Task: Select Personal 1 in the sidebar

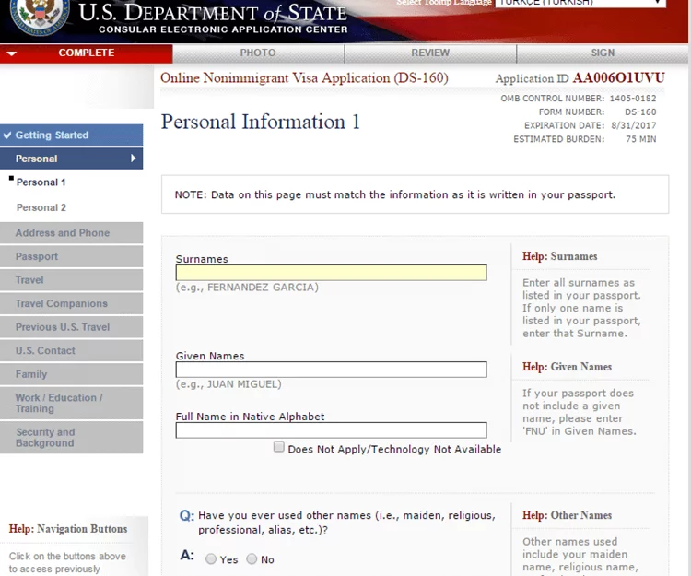Action: pos(41,182)
